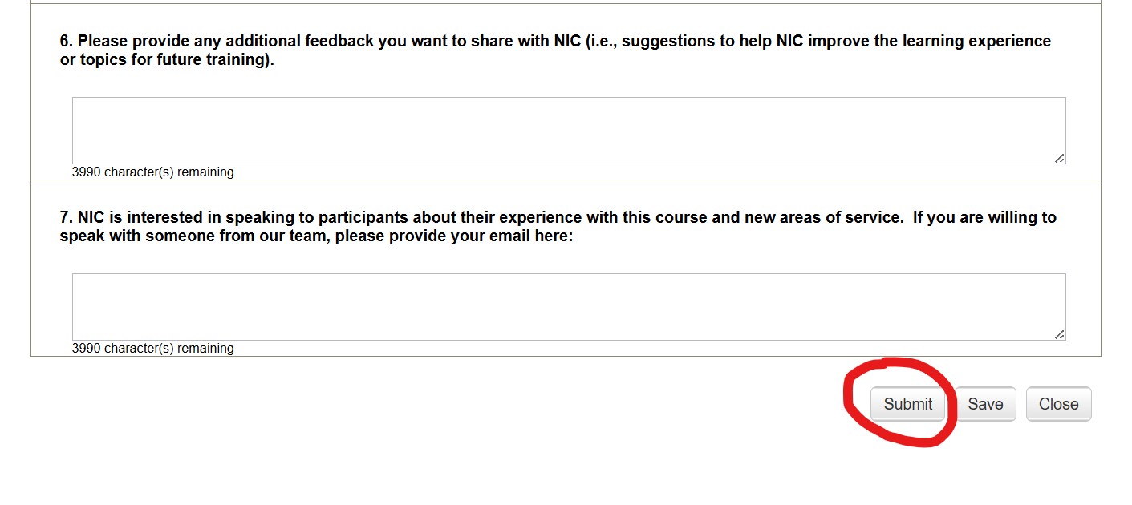The image size is (1132, 505).
Task: Click the character counter under question 6
Action: click(152, 172)
